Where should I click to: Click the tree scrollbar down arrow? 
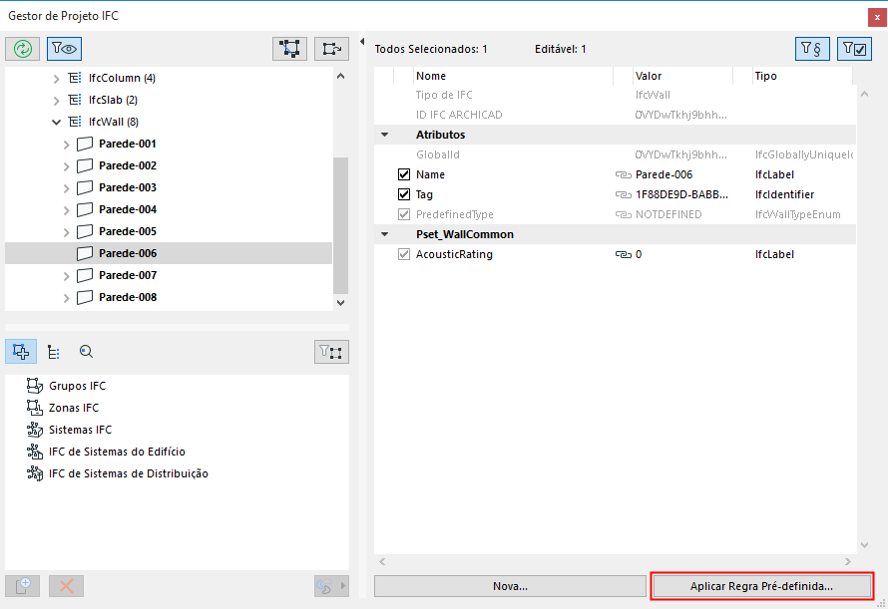(340, 301)
